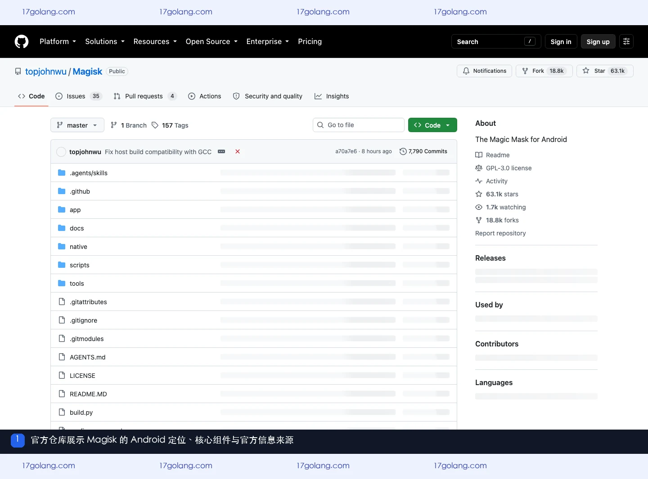Open the GPL-3.0 license link

504,168
